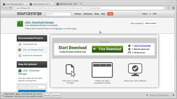
Task: Click the page icon in the address bar
Action: pos(15,8)
